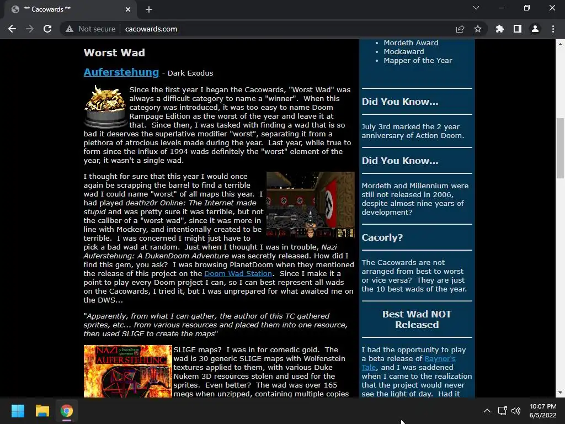
Task: Close the Cacowards tab
Action: pos(128,9)
